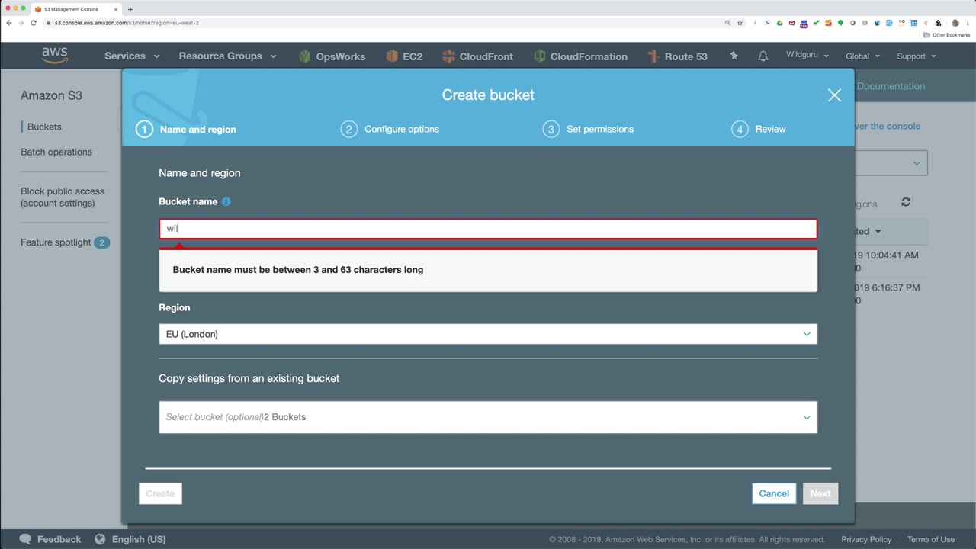Click the AWS logo home icon

click(55, 56)
